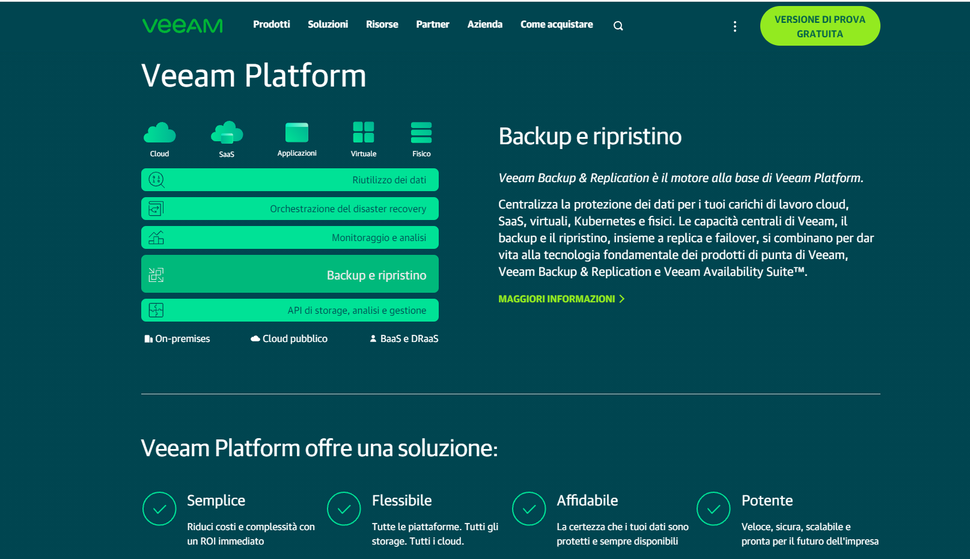970x559 pixels.
Task: Open the Risorse menu
Action: pos(382,25)
